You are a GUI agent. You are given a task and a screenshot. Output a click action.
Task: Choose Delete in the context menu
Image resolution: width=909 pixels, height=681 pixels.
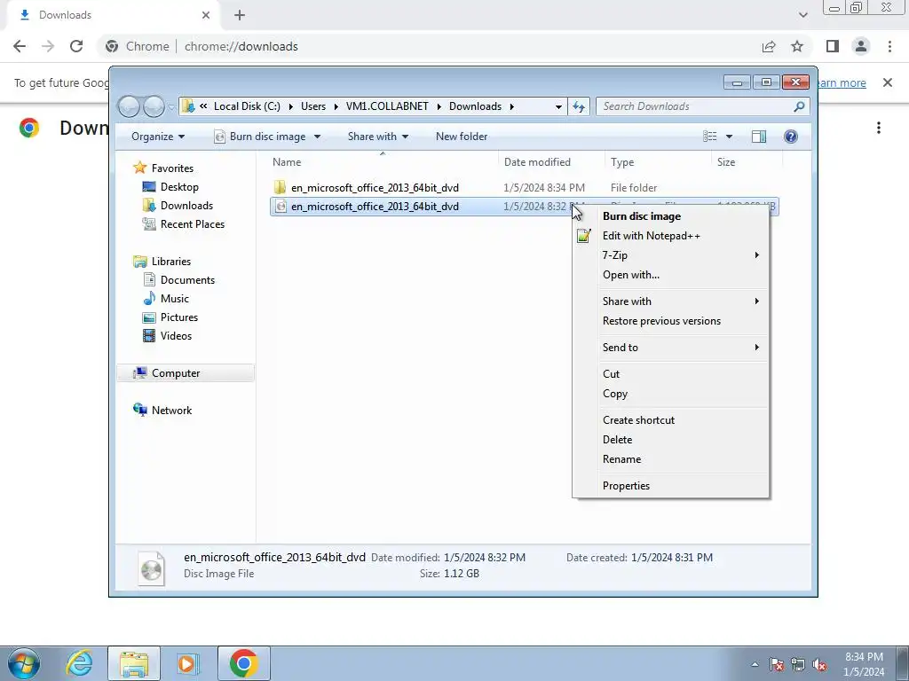(x=618, y=440)
